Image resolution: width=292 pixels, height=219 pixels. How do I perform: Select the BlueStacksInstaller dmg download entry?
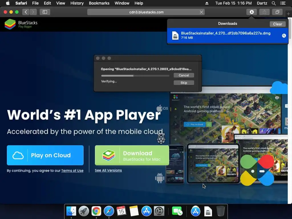click(x=228, y=36)
